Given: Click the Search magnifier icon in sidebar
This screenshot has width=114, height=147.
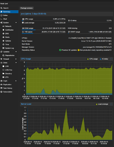Looking at the screenshot, I should 1,8.
